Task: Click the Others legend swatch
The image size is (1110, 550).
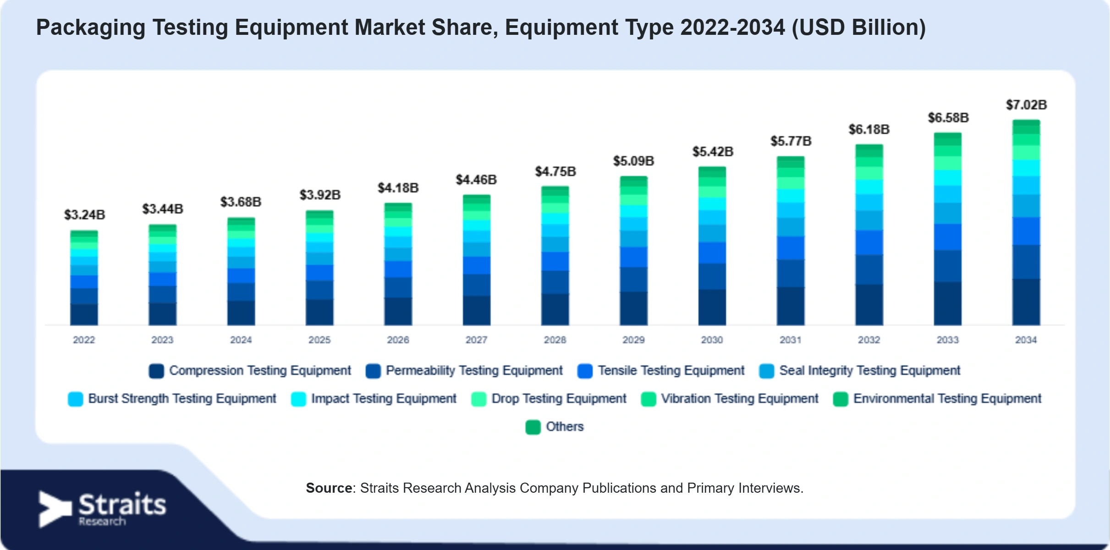Action: [x=533, y=427]
